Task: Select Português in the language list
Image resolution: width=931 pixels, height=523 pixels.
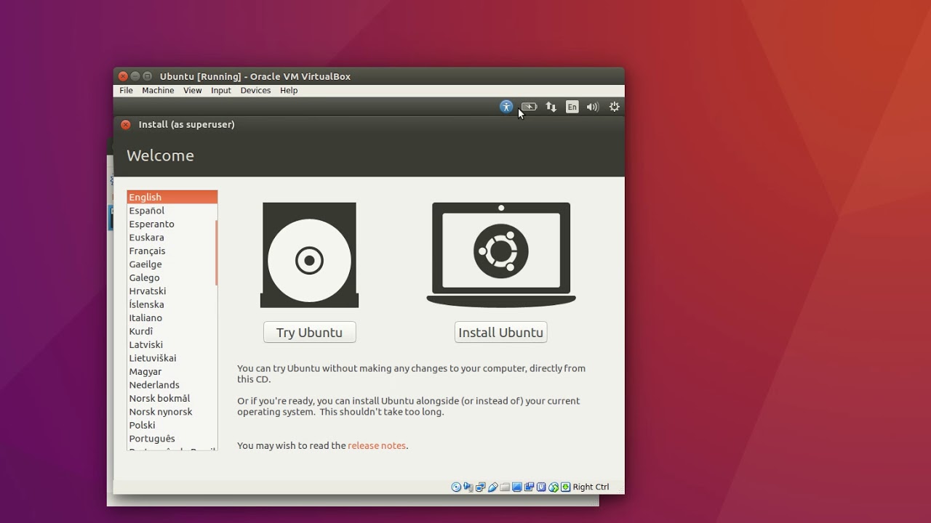Action: 172,439
